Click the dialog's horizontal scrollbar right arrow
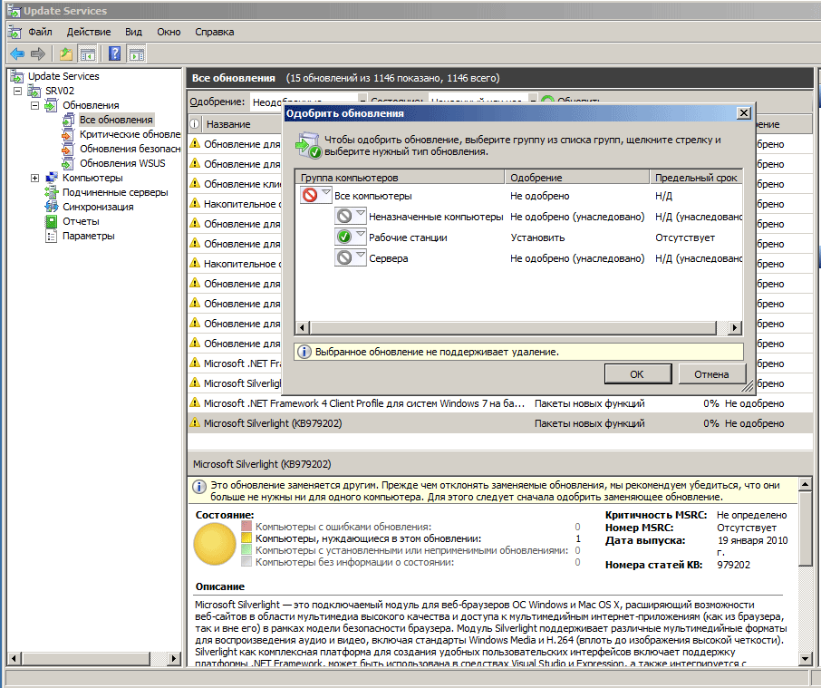The height and width of the screenshot is (688, 821). point(735,327)
